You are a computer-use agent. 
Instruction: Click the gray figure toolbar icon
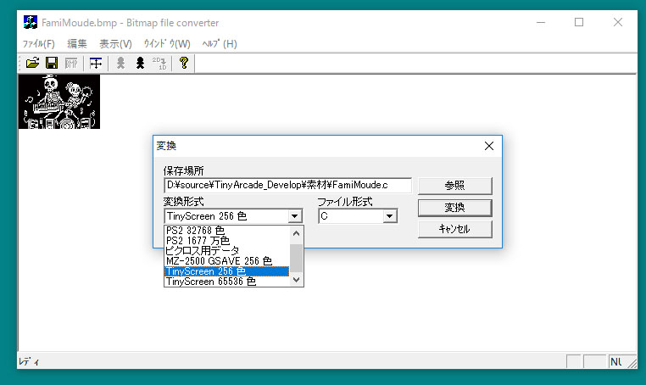[121, 63]
